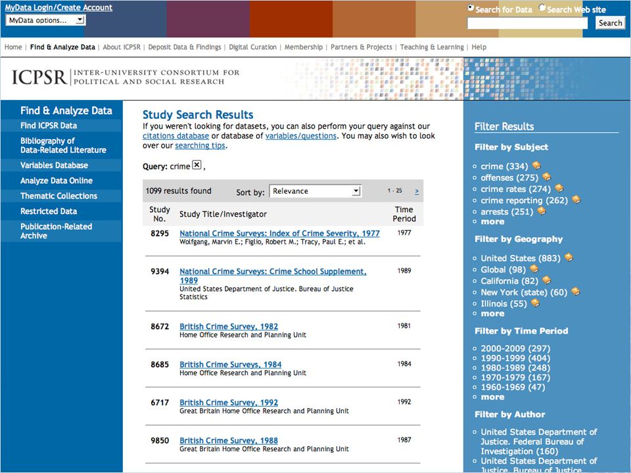Image resolution: width=631 pixels, height=473 pixels.
Task: Remove the crime query term with X
Action: tap(197, 165)
